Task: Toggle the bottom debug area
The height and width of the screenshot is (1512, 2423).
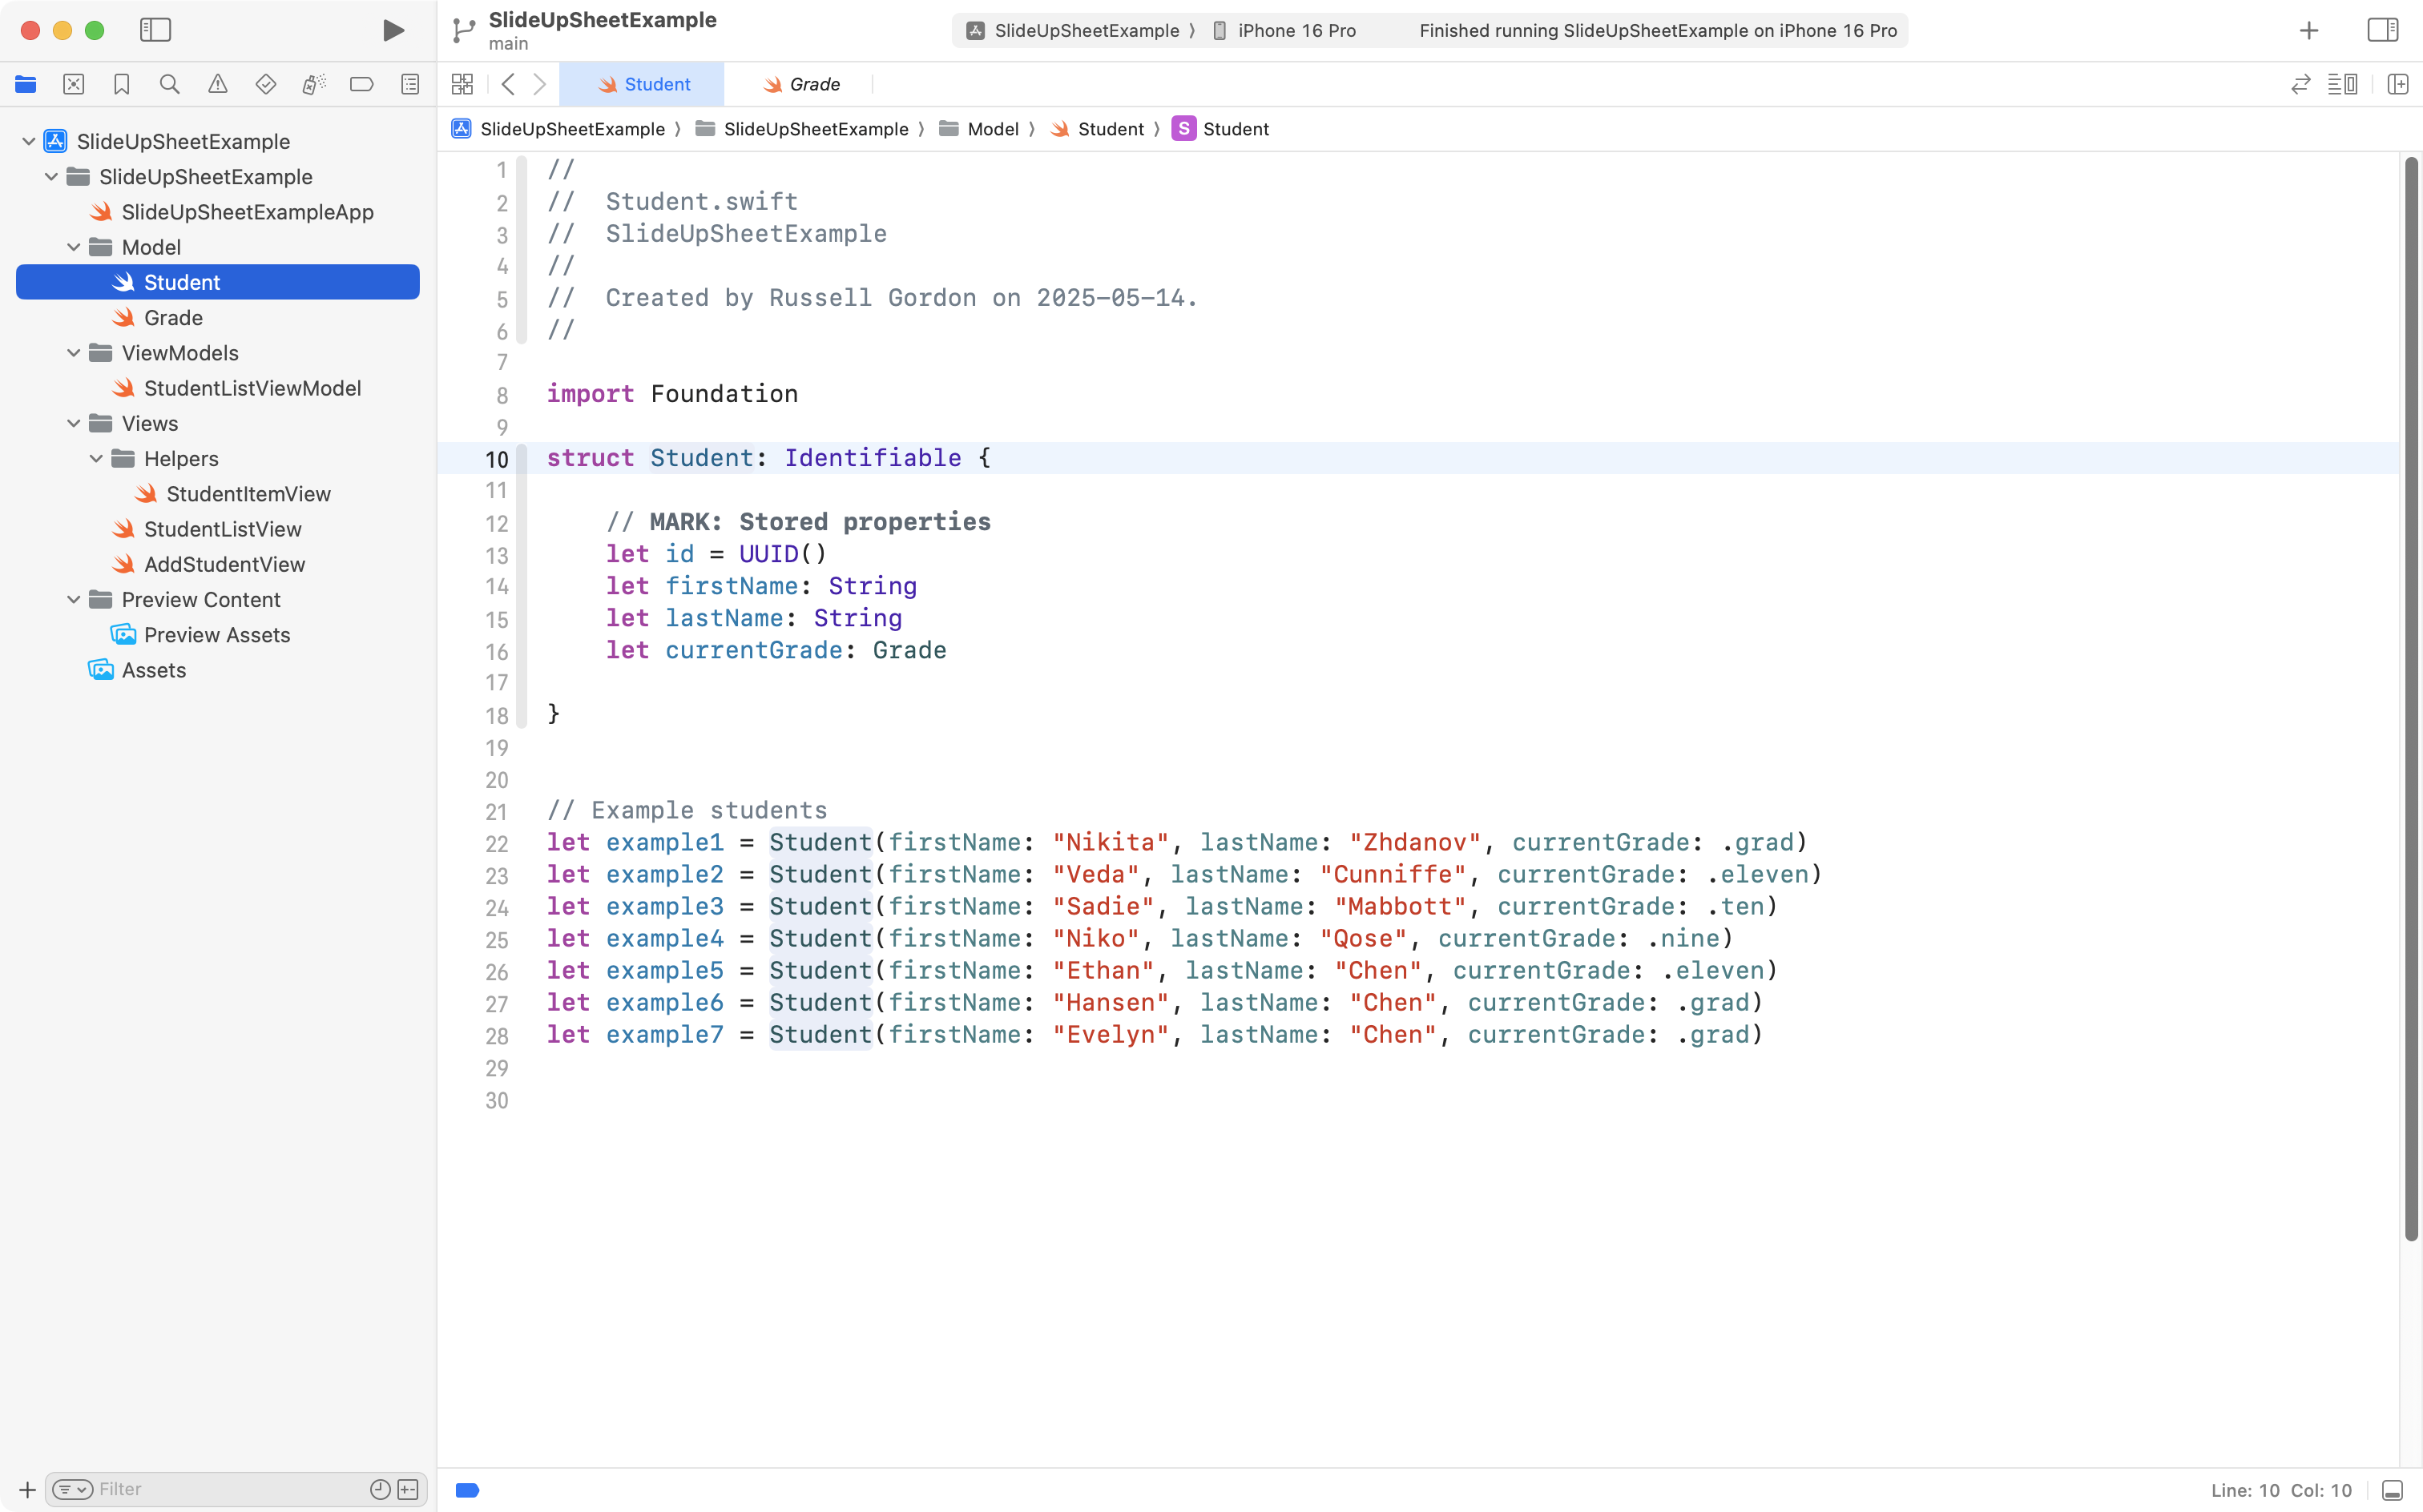Action: point(2392,1490)
